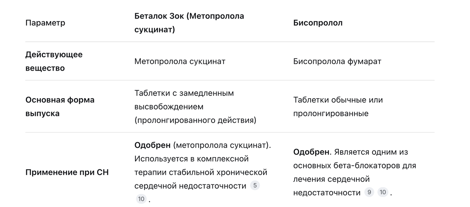
Task: Open citation 10 below citation 5
Action: (x=141, y=199)
